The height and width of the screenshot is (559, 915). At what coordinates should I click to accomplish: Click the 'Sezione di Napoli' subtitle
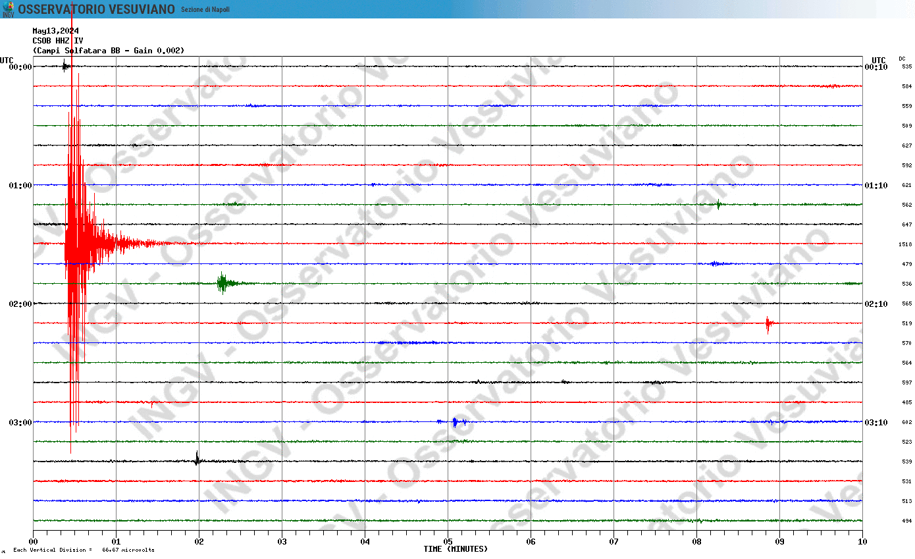[x=205, y=9]
